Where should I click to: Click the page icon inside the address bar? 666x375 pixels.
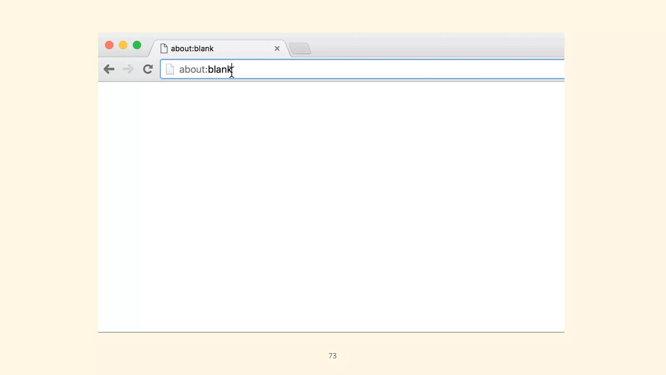click(x=170, y=69)
